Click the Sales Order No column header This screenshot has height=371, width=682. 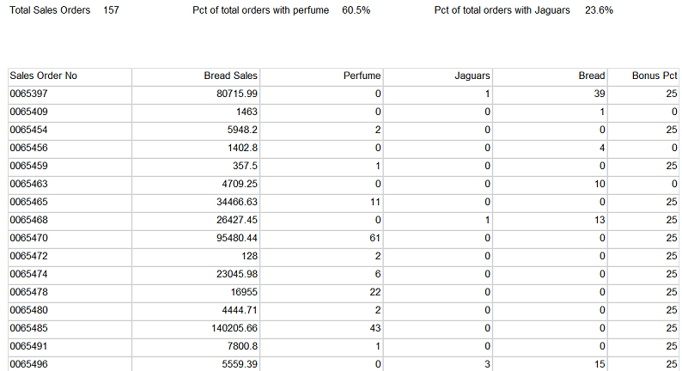coord(44,76)
